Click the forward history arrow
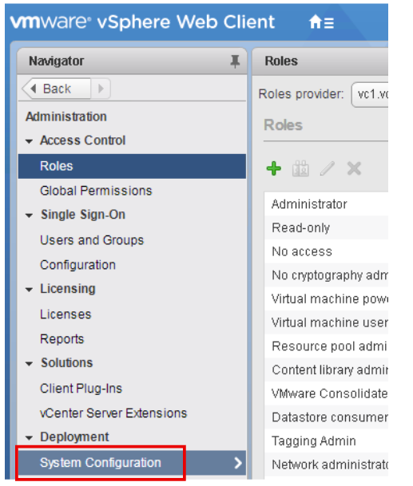 [x=101, y=89]
